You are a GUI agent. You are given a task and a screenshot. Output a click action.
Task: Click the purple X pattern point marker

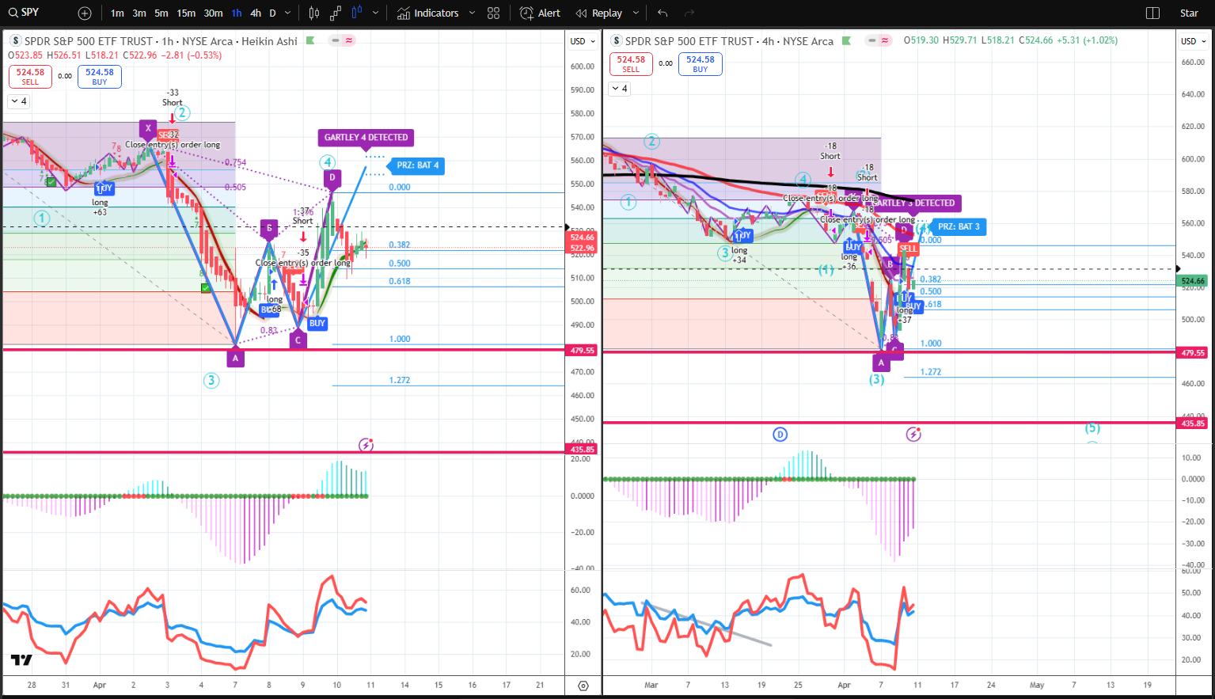[148, 129]
